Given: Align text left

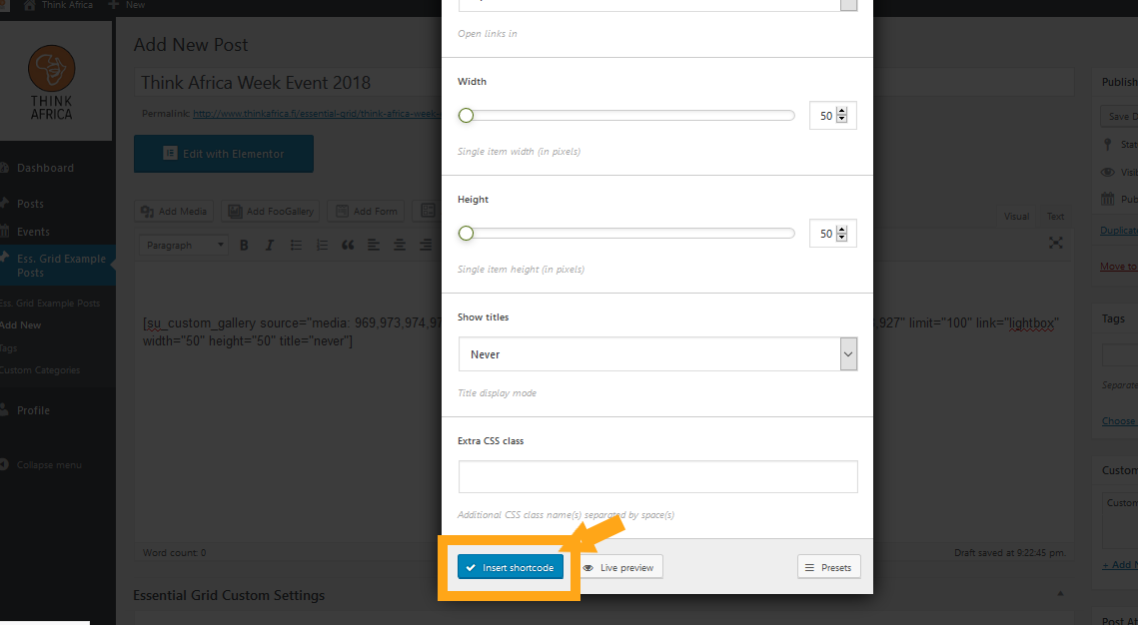Looking at the screenshot, I should pyautogui.click(x=373, y=245).
